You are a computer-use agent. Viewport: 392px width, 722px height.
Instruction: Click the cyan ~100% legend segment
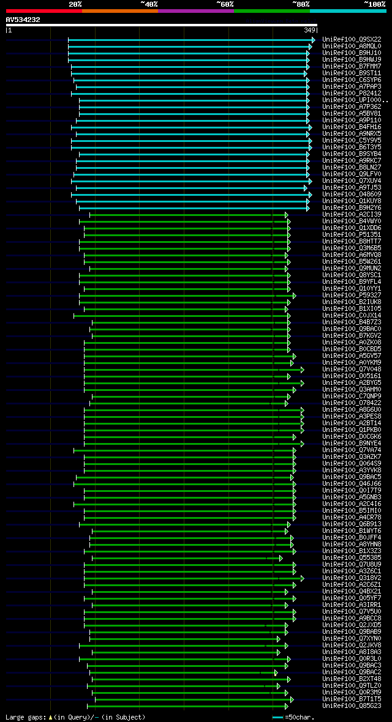tap(348, 10)
